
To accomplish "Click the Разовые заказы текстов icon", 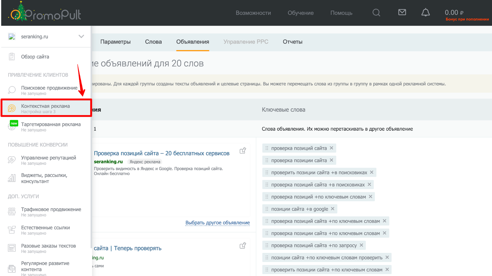I will tap(12, 248).
